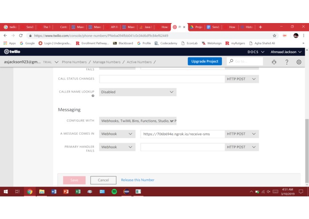Open Task View in the taskbar
Viewport: 309px width, 219px height.
click(17, 192)
